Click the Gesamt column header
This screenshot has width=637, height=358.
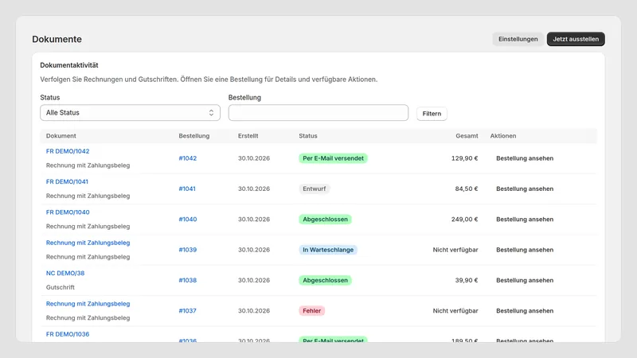pos(467,136)
